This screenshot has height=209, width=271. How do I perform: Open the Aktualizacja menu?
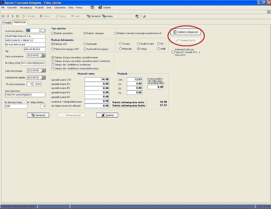pyautogui.click(x=26, y=8)
